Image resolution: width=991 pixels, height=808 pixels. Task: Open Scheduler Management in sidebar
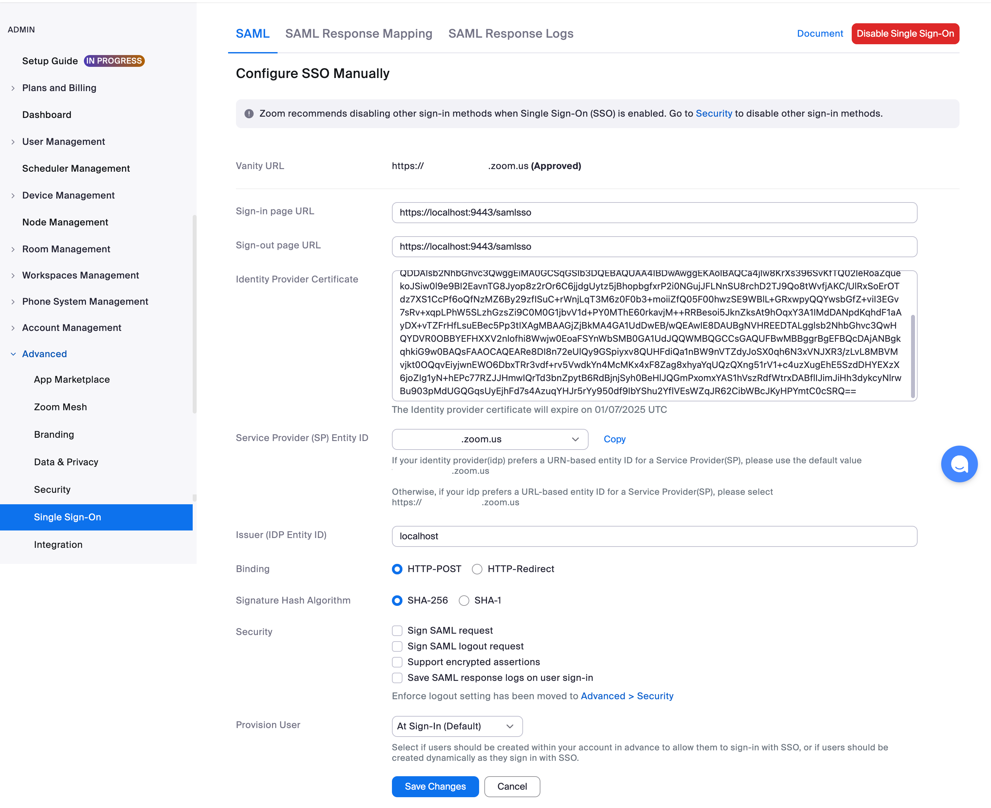tap(76, 168)
